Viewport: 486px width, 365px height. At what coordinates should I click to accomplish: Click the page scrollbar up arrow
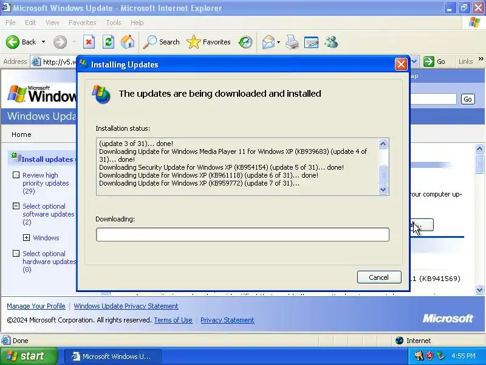coord(479,148)
